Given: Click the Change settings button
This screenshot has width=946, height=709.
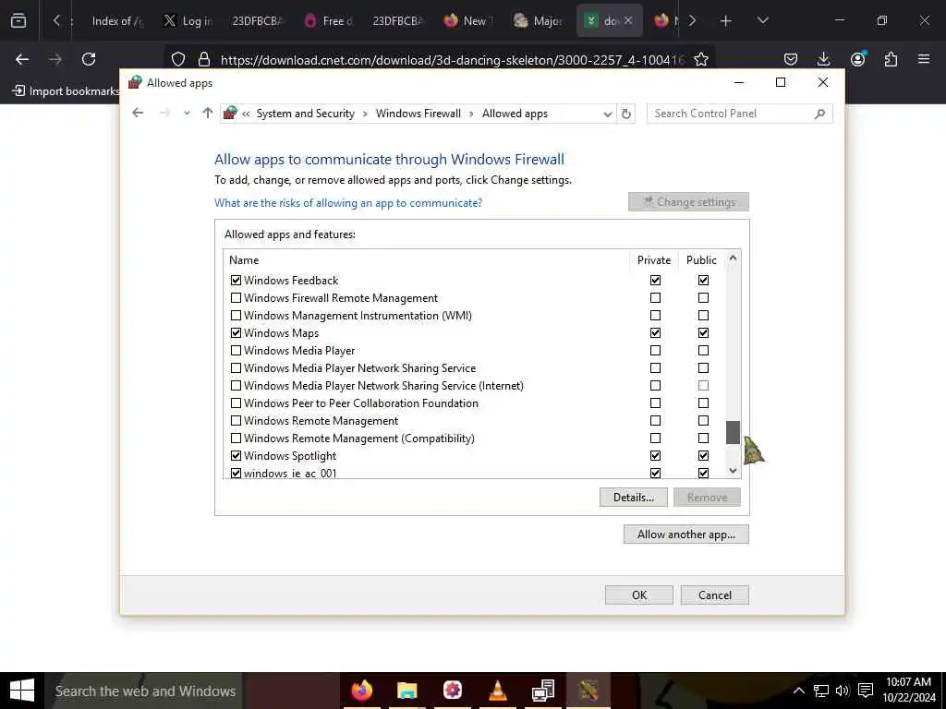Looking at the screenshot, I should click(x=688, y=202).
